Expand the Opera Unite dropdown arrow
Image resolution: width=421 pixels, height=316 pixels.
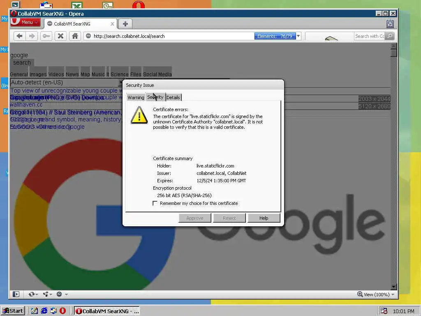[x=51, y=295]
